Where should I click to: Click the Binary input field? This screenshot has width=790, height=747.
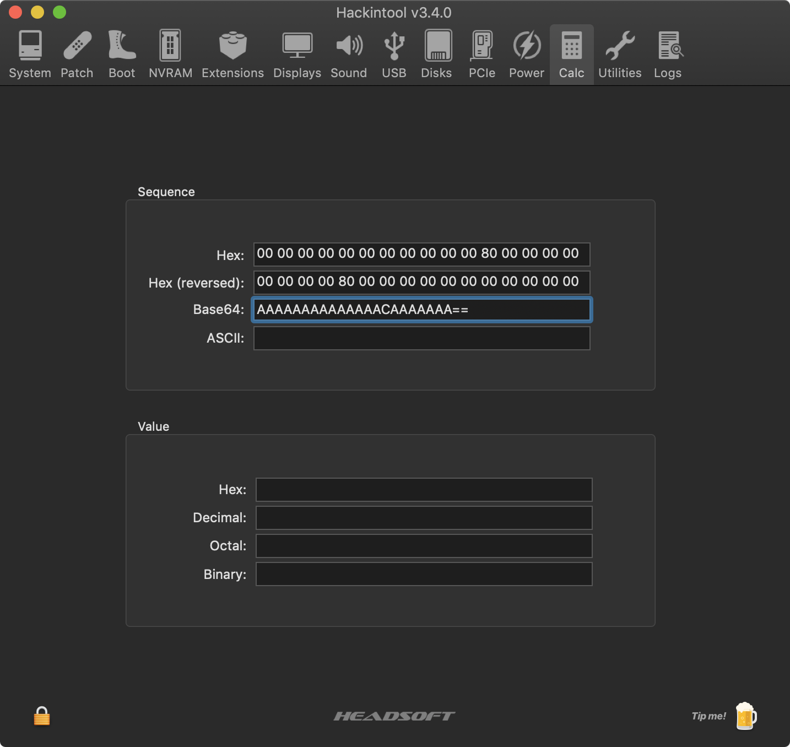point(424,574)
